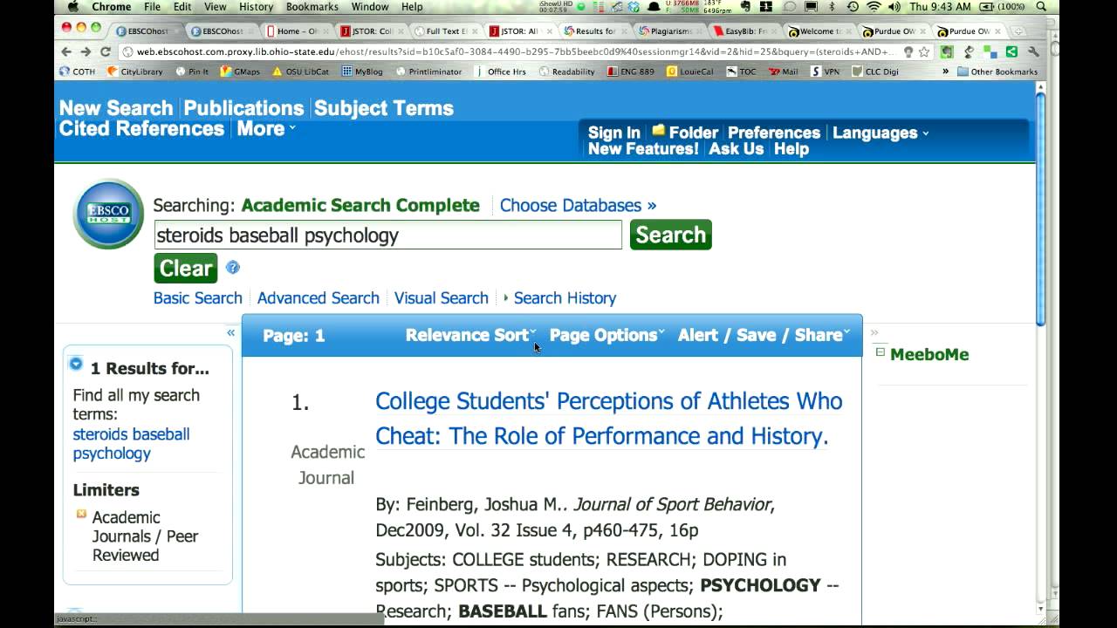Switch to the EasyBib browser tab
The height and width of the screenshot is (628, 1117).
pos(742,31)
